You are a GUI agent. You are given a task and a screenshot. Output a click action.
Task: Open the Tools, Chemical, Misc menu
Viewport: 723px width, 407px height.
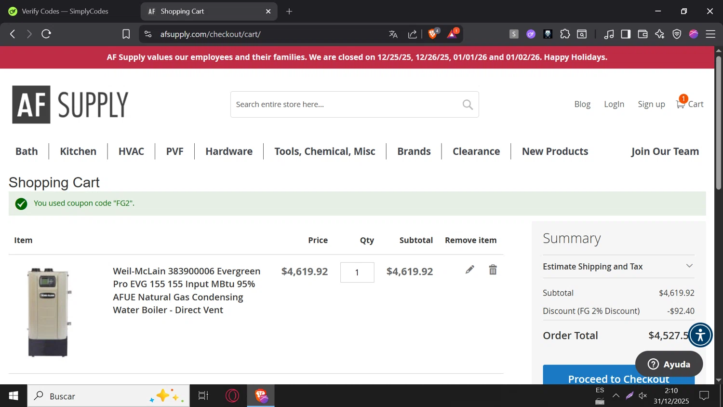[325, 151]
